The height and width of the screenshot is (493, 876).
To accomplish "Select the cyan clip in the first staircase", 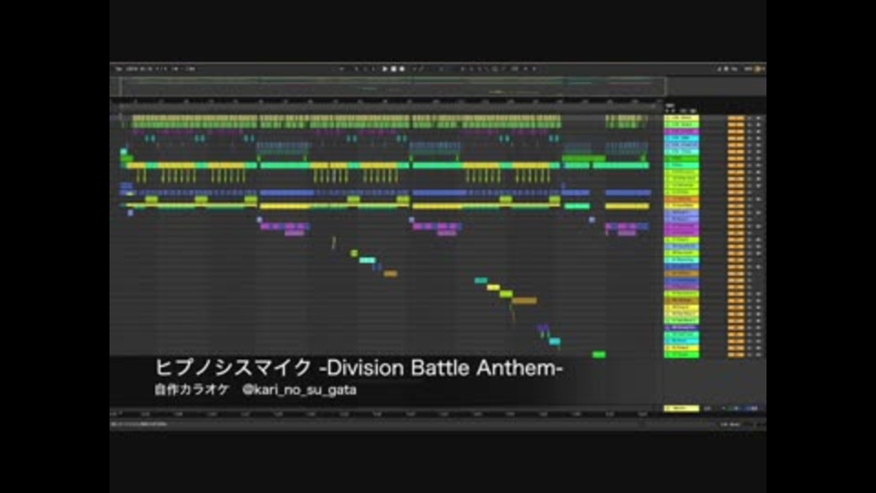I will pyautogui.click(x=367, y=260).
